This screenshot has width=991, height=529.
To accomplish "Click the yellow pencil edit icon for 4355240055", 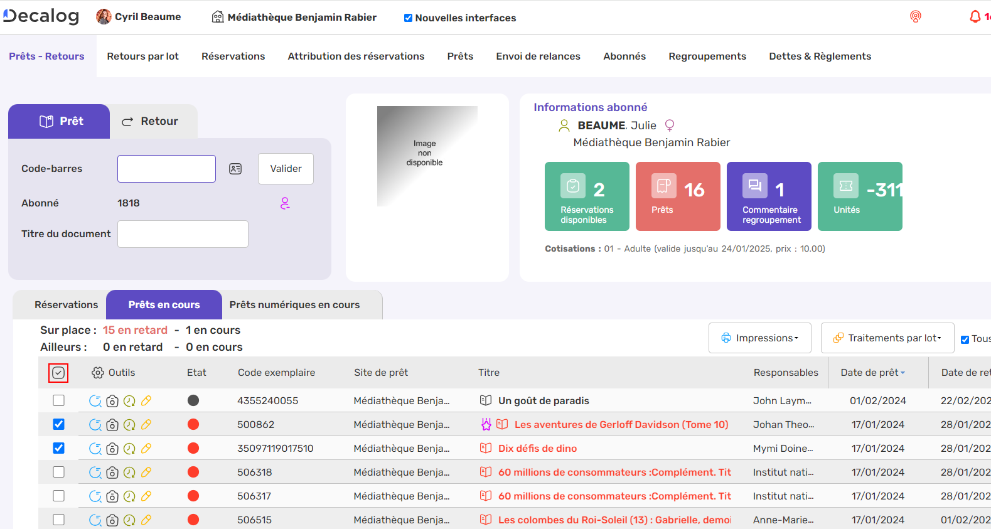I will [146, 401].
